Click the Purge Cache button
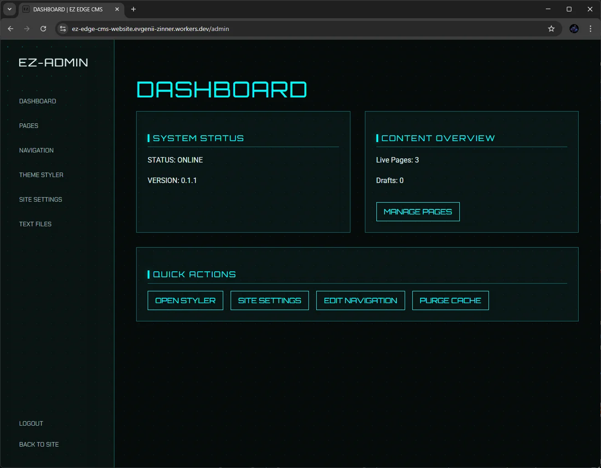 click(450, 300)
